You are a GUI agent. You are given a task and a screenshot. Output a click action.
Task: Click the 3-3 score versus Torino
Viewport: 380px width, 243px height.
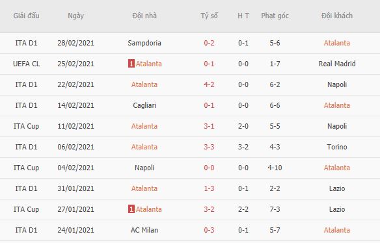209,147
